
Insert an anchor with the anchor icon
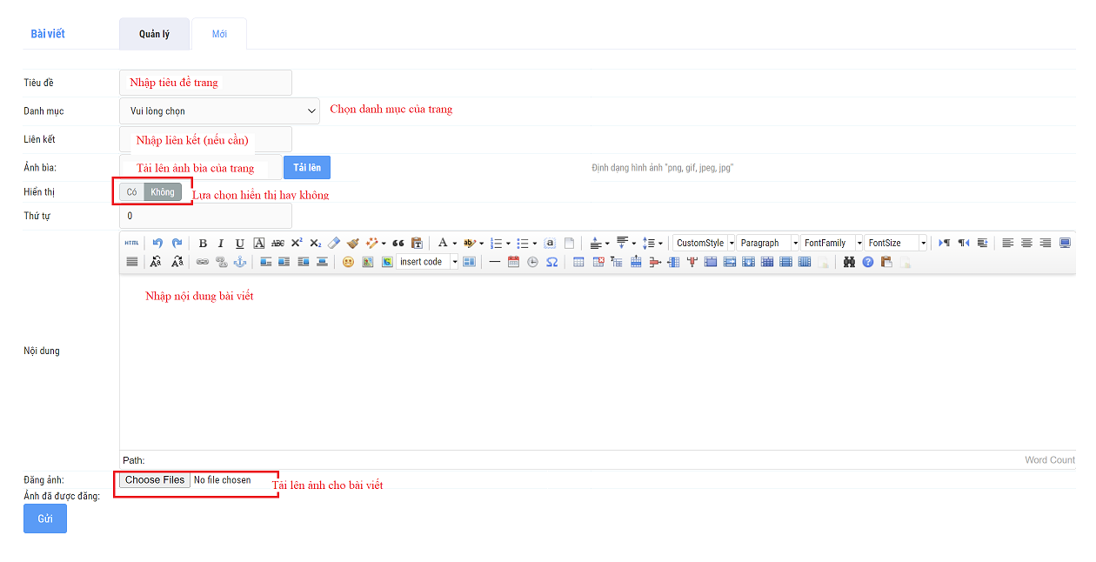[x=240, y=262]
